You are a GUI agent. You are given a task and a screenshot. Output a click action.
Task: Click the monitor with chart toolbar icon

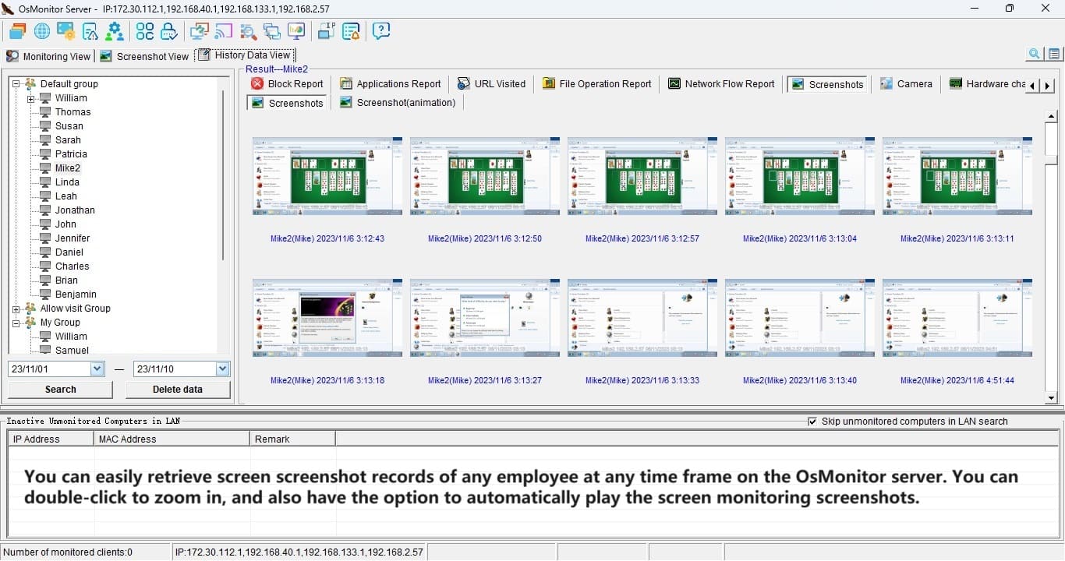point(296,31)
